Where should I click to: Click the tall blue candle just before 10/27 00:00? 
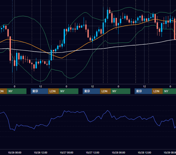(x=64, y=36)
